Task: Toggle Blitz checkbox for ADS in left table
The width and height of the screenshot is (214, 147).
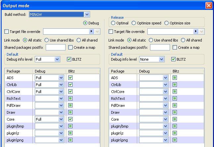Action: pyautogui.click(x=71, y=78)
